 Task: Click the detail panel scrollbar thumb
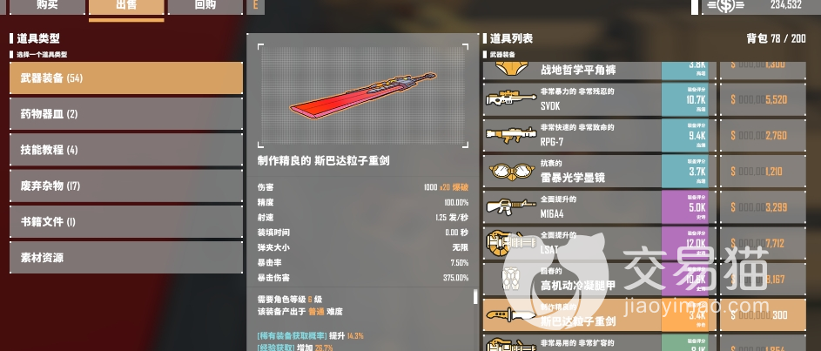[475, 296]
